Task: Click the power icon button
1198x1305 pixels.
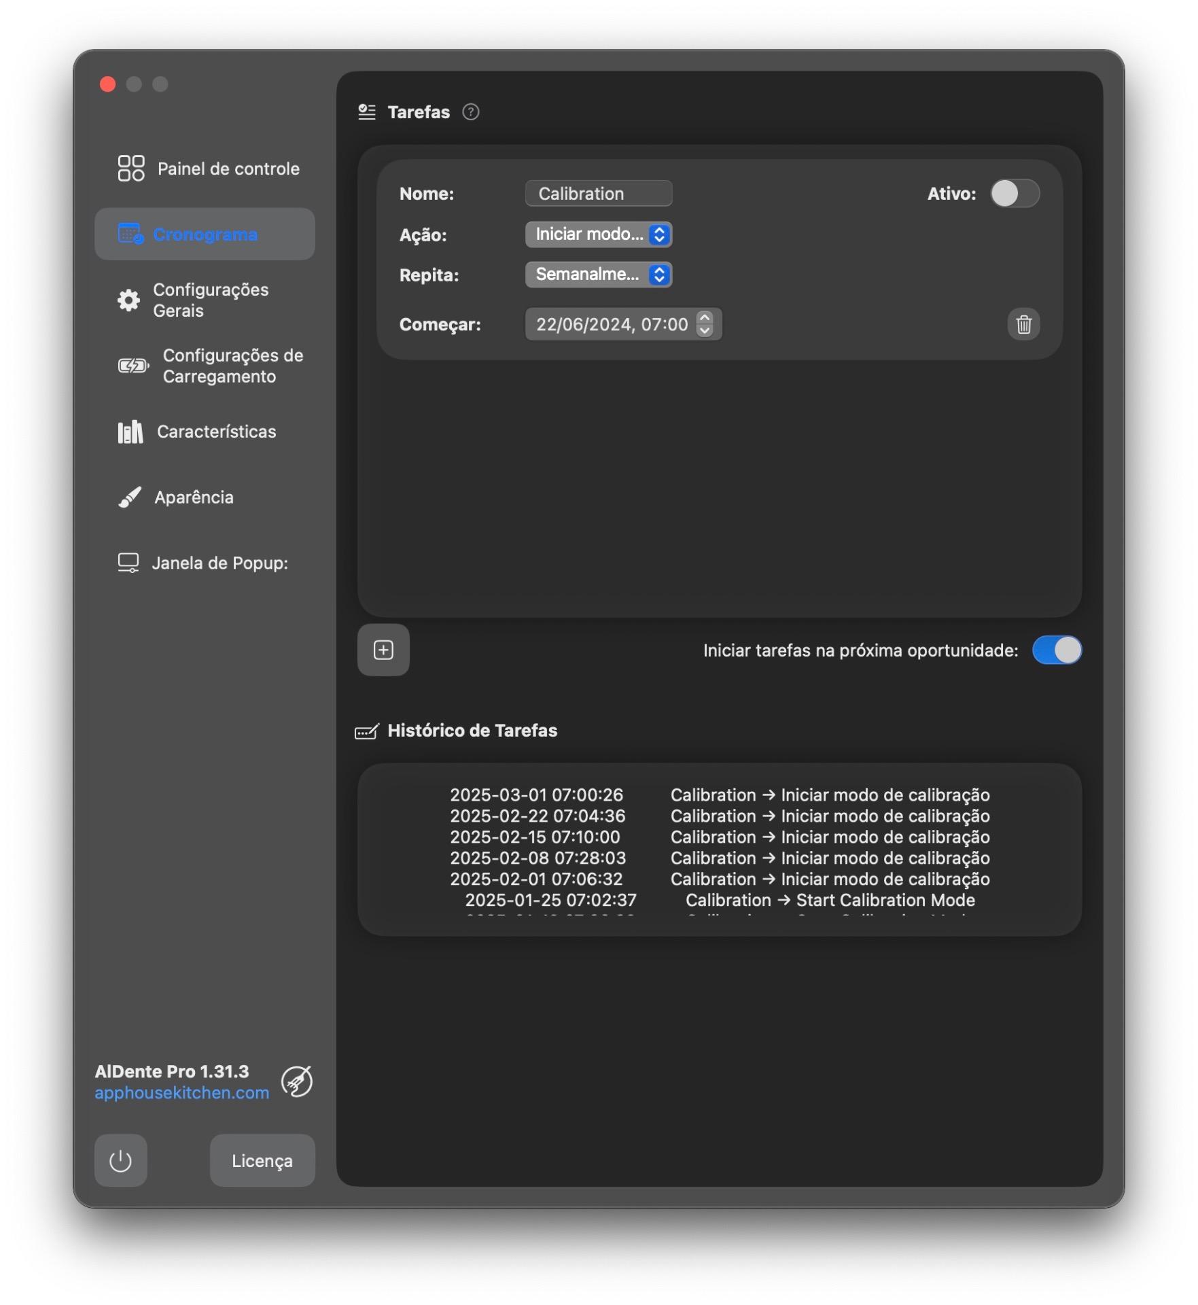Action: click(120, 1160)
